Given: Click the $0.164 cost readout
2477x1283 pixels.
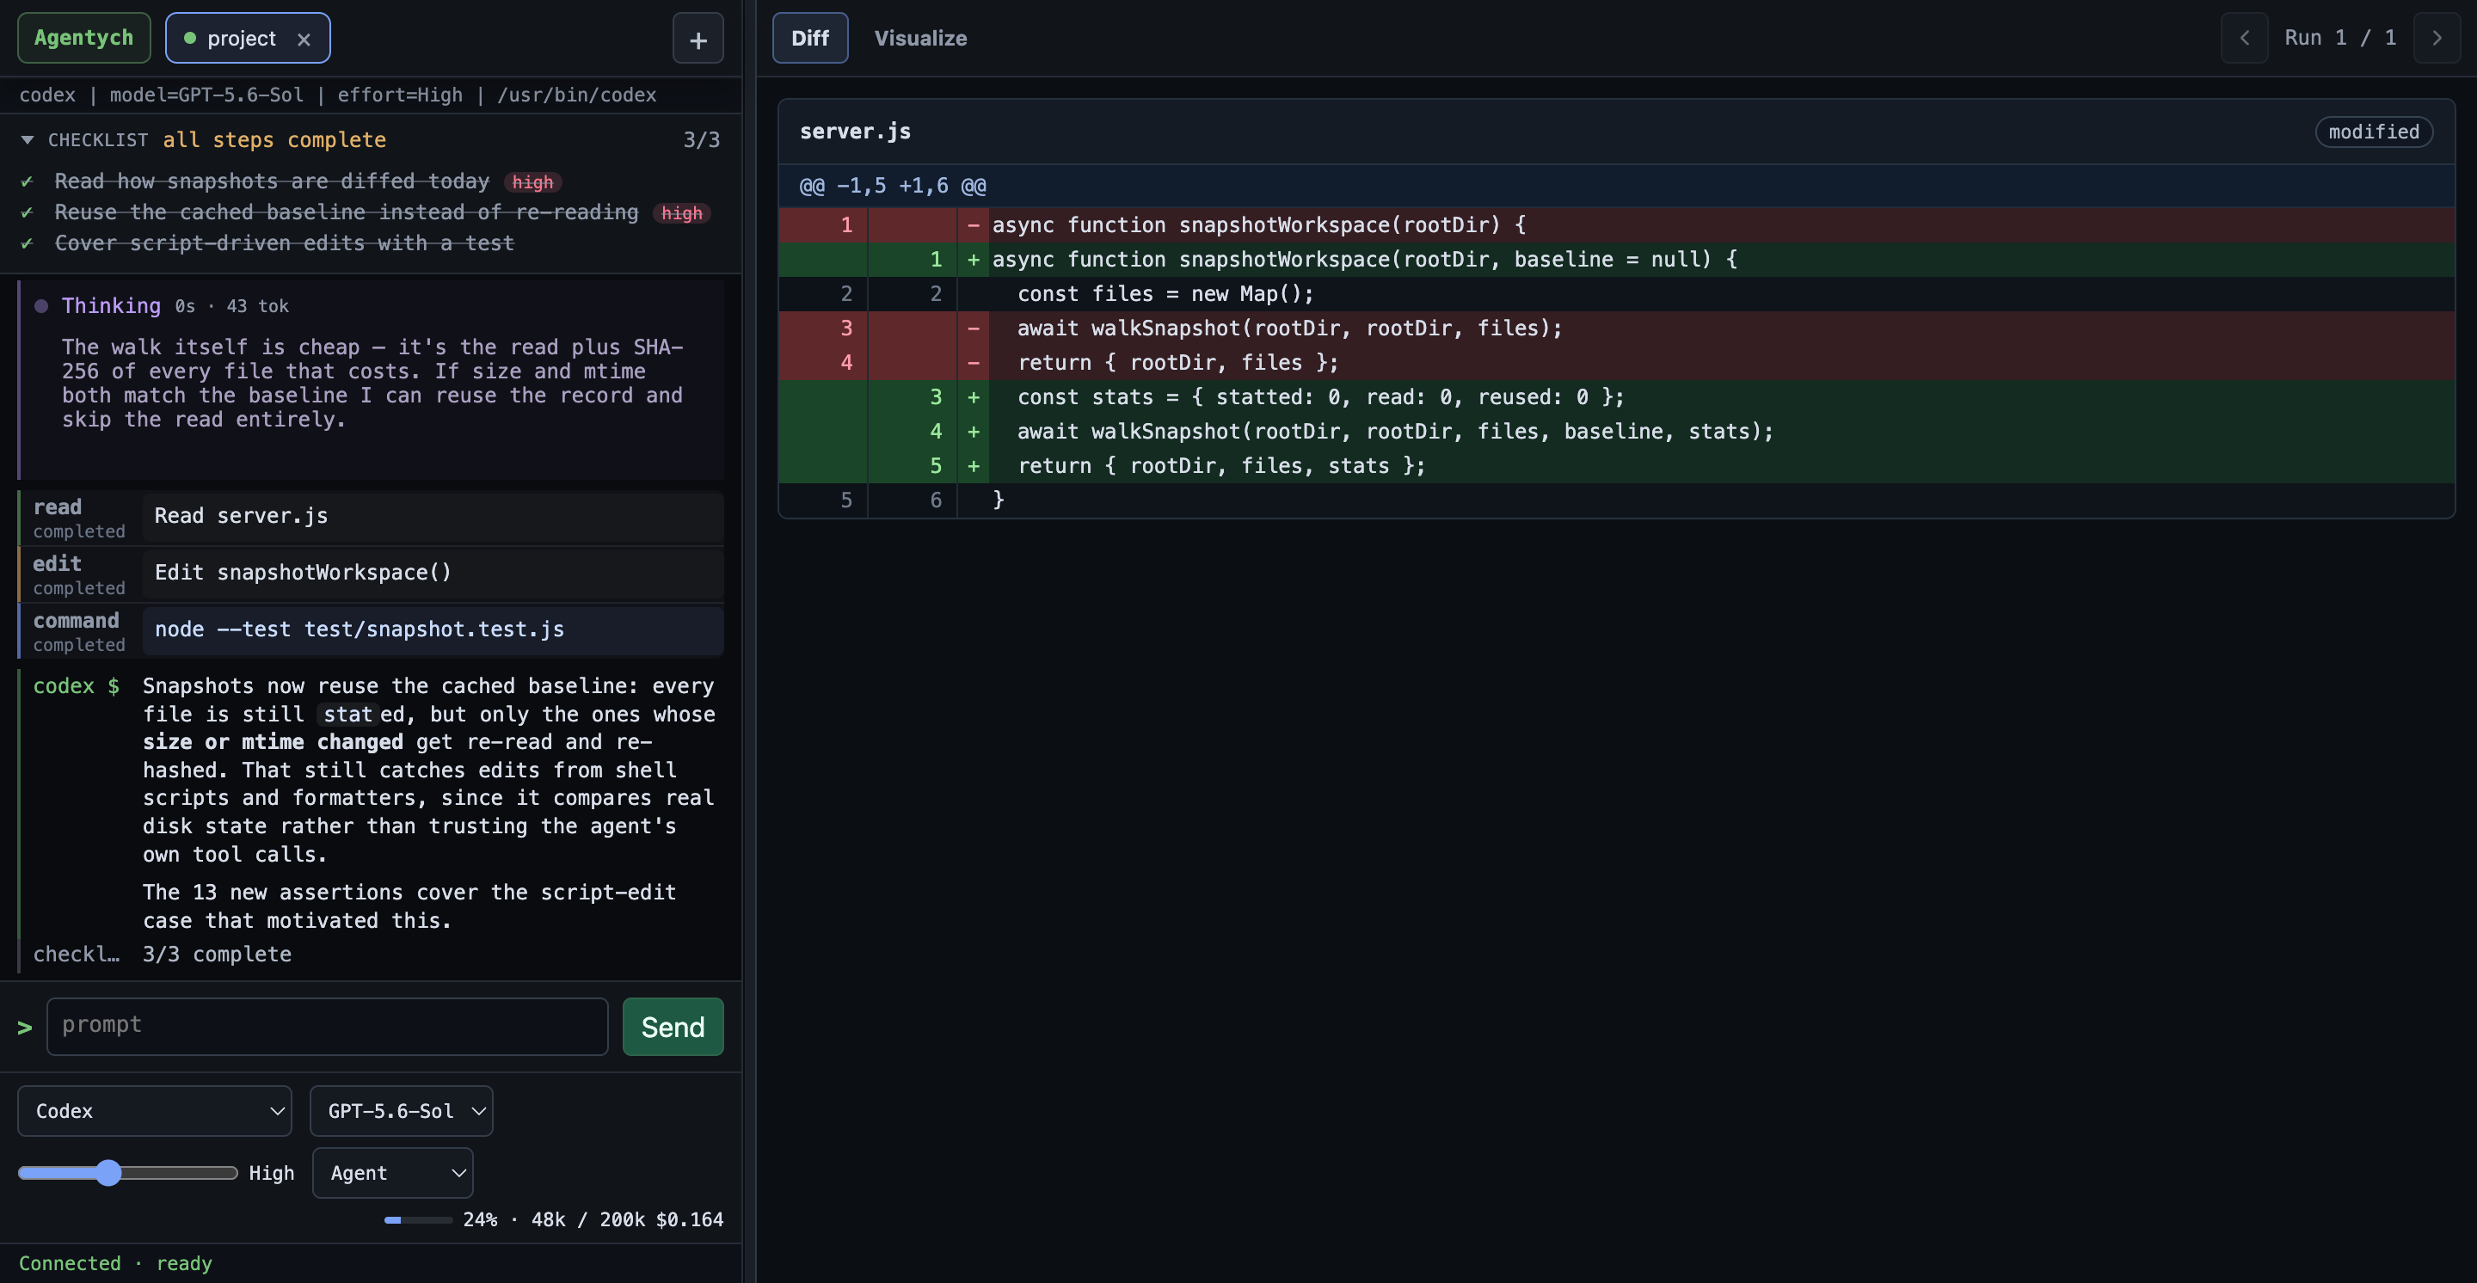Looking at the screenshot, I should [x=690, y=1219].
